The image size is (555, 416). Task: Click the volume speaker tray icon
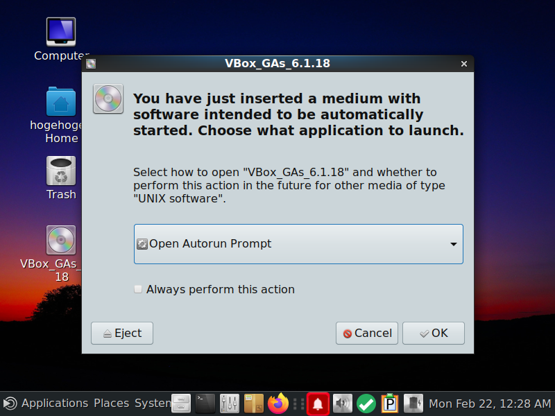tap(342, 404)
